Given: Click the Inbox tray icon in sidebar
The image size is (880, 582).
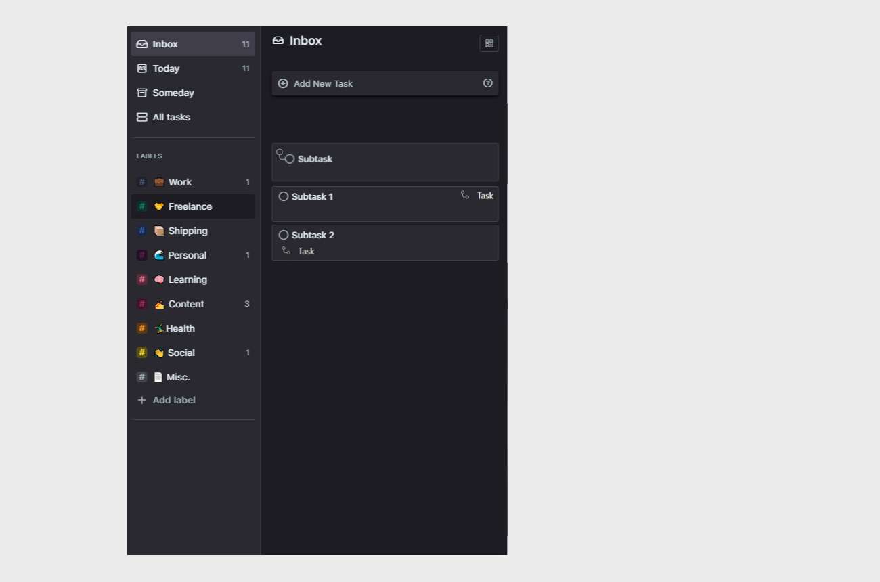Looking at the screenshot, I should (141, 44).
